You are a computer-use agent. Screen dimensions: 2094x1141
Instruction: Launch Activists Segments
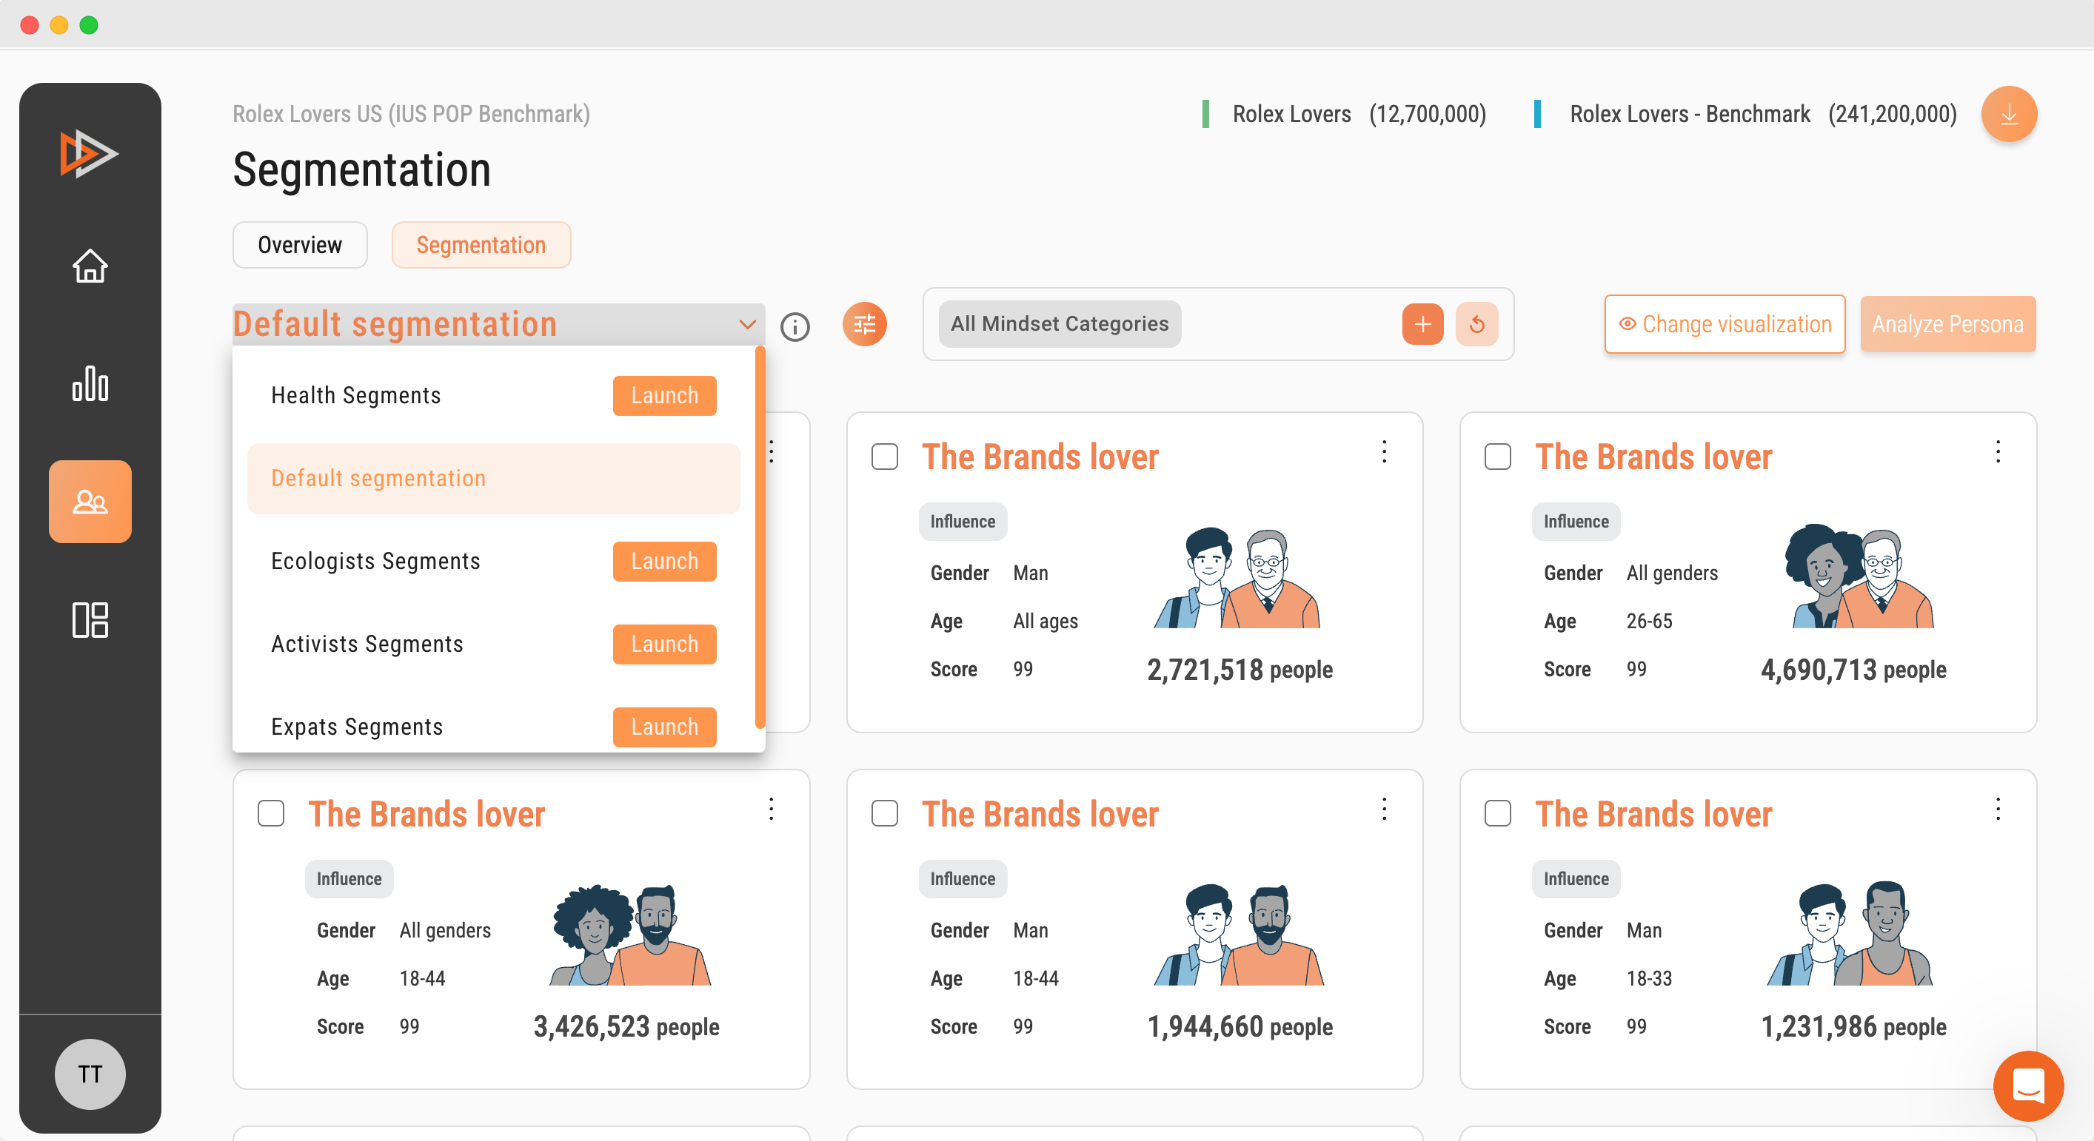click(664, 644)
